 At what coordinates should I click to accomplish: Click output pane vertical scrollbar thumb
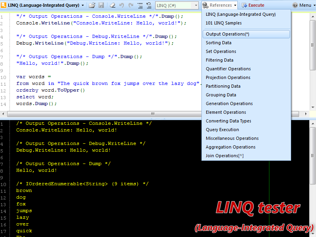coord(312,156)
